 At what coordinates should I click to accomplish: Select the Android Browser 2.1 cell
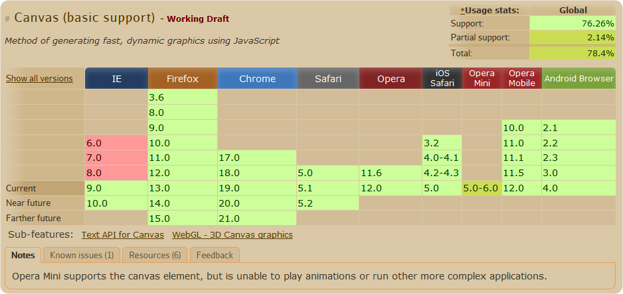click(579, 128)
